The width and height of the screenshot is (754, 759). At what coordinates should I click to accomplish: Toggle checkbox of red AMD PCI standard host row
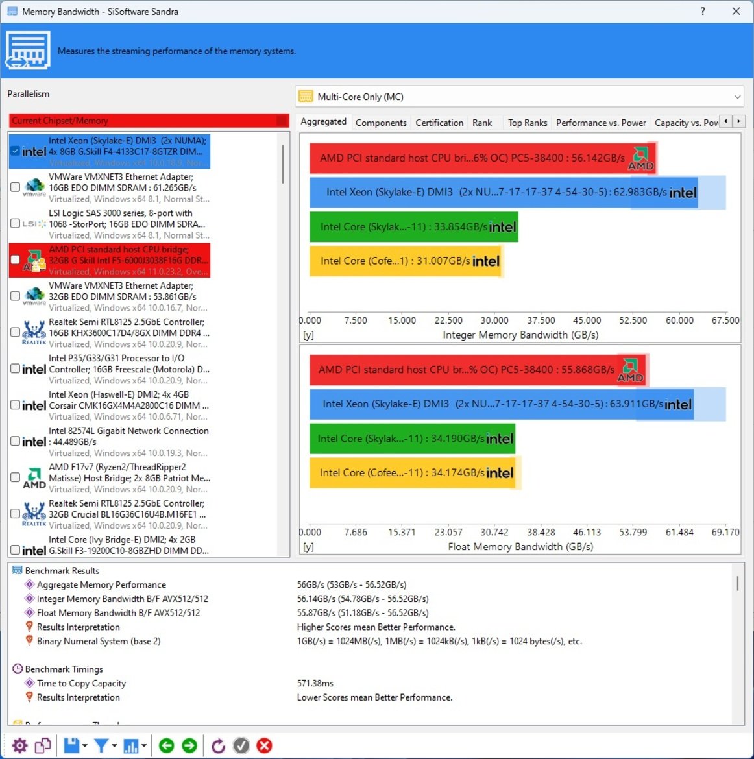(15, 259)
